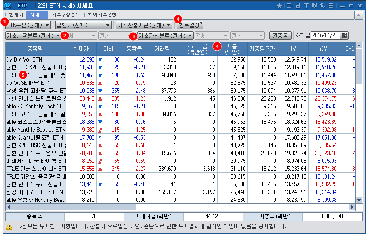This screenshot has height=234, width=366.
Task: Open help via the question bubble icon
Action: coord(314,6)
